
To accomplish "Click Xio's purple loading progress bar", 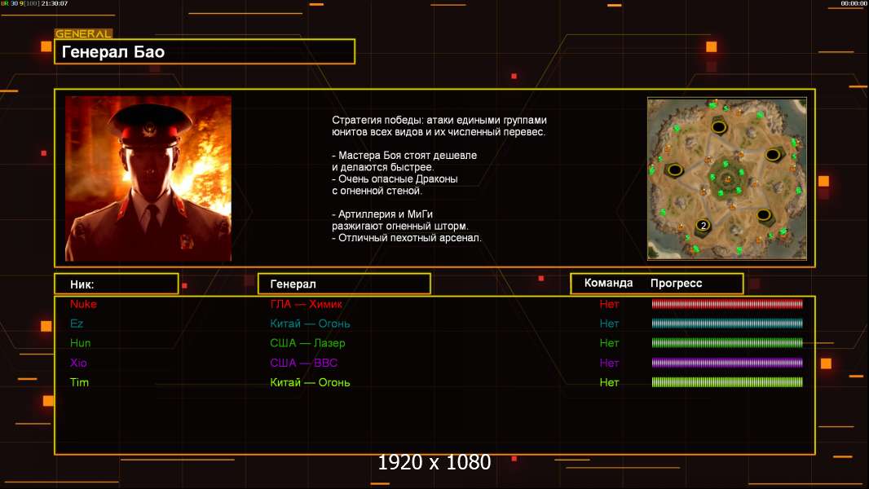I will tap(727, 363).
